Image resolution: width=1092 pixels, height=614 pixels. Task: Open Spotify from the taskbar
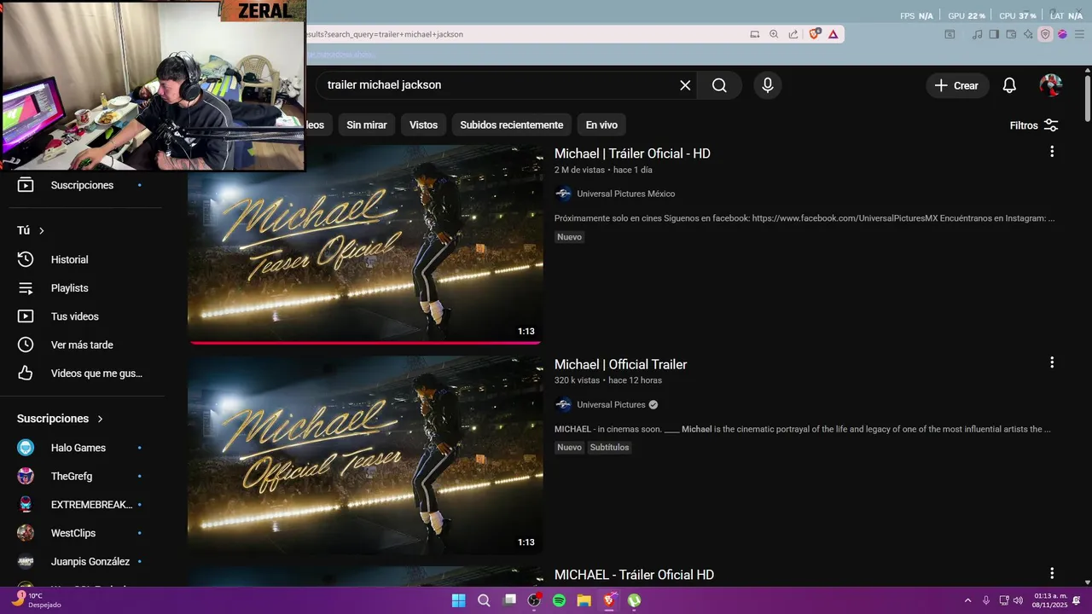[x=559, y=600]
